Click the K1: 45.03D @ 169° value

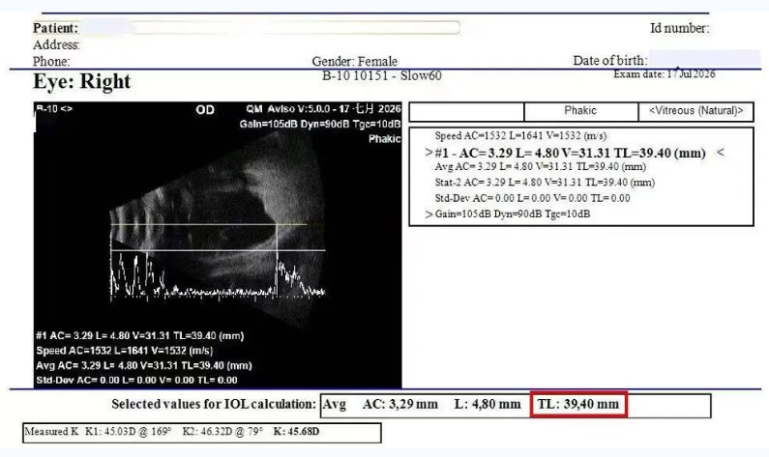(x=128, y=432)
